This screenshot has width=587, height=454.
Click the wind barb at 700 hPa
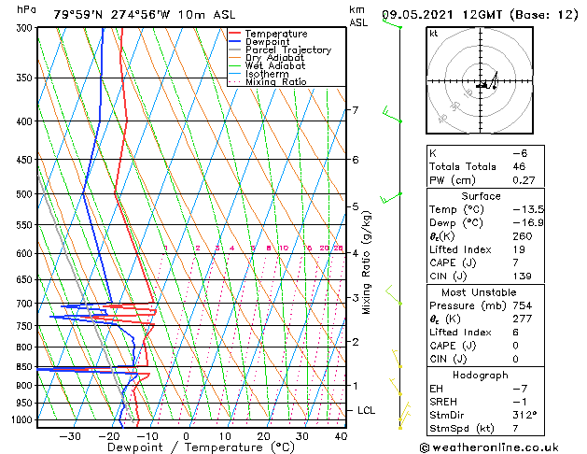pyautogui.click(x=394, y=295)
